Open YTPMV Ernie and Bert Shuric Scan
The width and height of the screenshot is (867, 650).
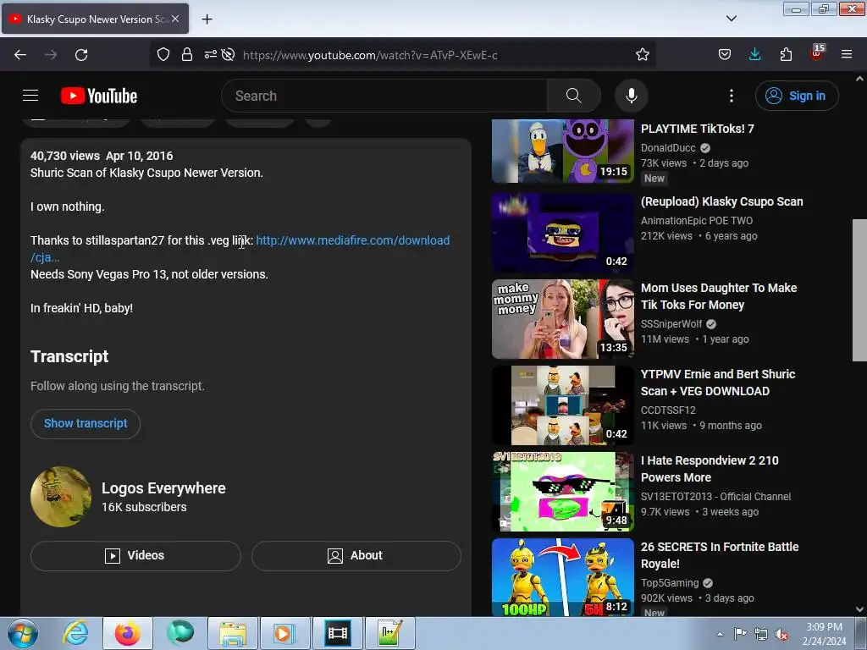click(718, 383)
